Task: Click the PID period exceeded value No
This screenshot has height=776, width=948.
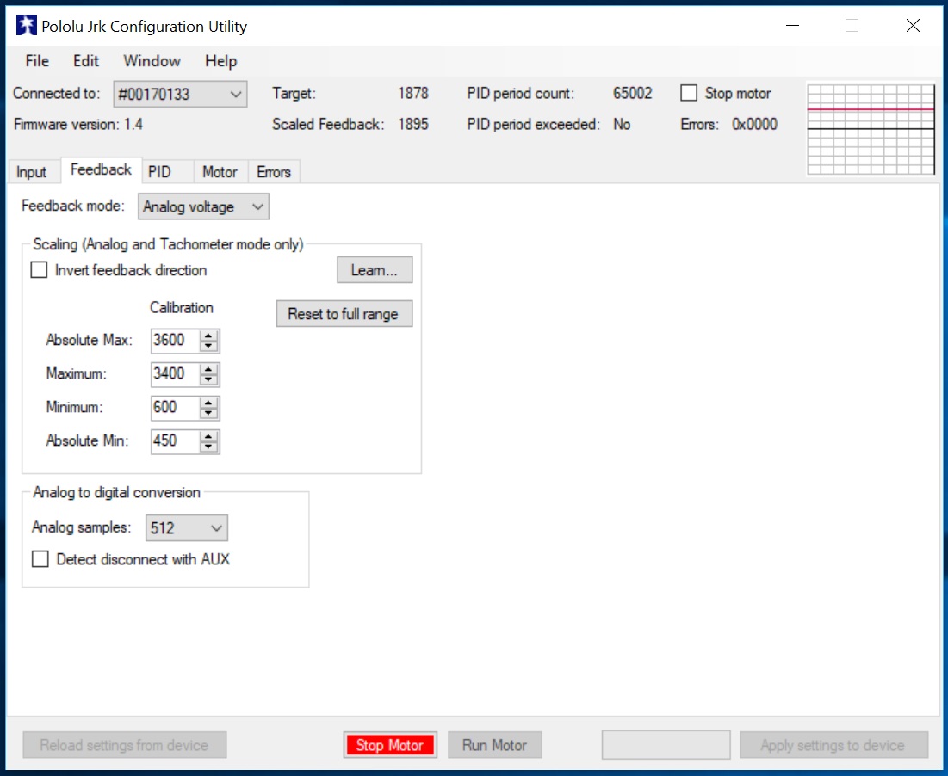Action: [622, 125]
